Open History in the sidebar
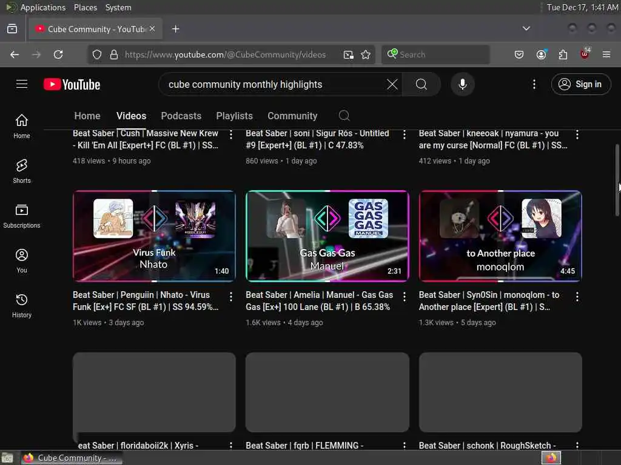This screenshot has height=465, width=621. (x=22, y=306)
